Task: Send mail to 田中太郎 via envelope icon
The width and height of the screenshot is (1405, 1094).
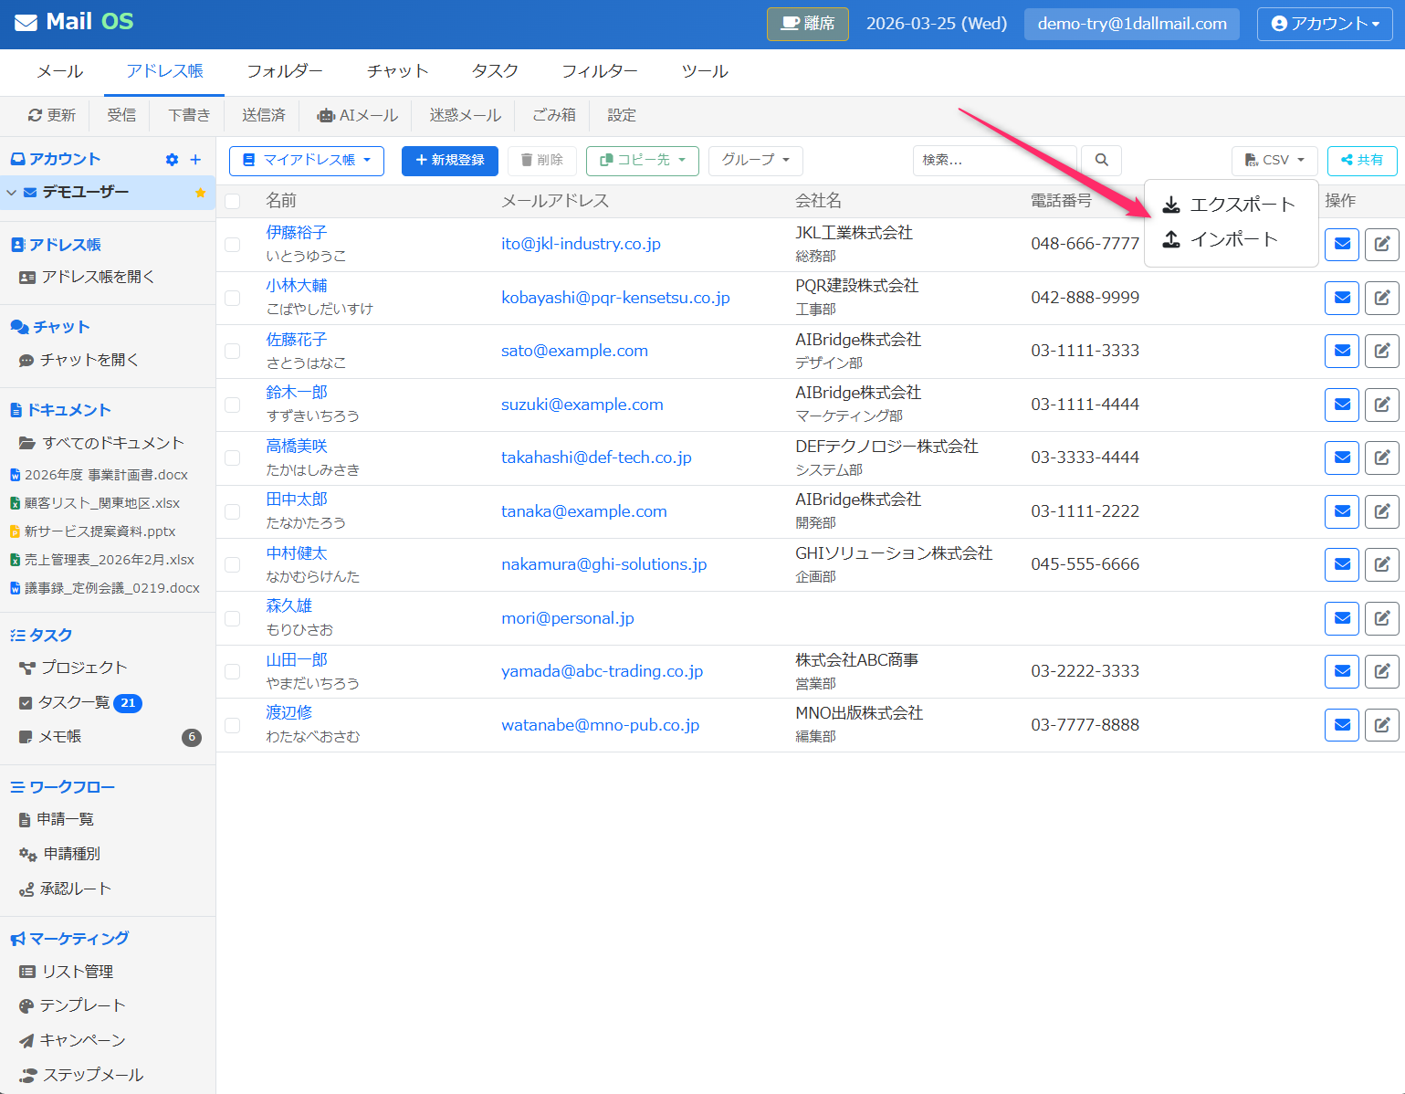Action: [1342, 511]
